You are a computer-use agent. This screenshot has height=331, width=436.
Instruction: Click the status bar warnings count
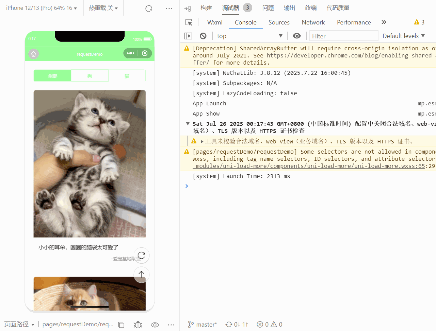[x=277, y=325]
